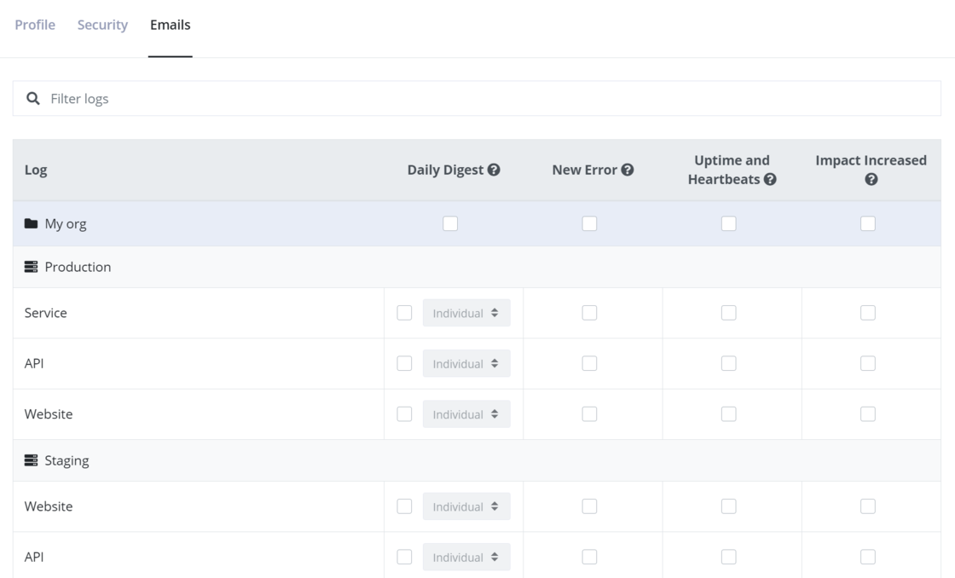Check Impact Increased for Production API
Screen dimensions: 955x578
tap(868, 364)
